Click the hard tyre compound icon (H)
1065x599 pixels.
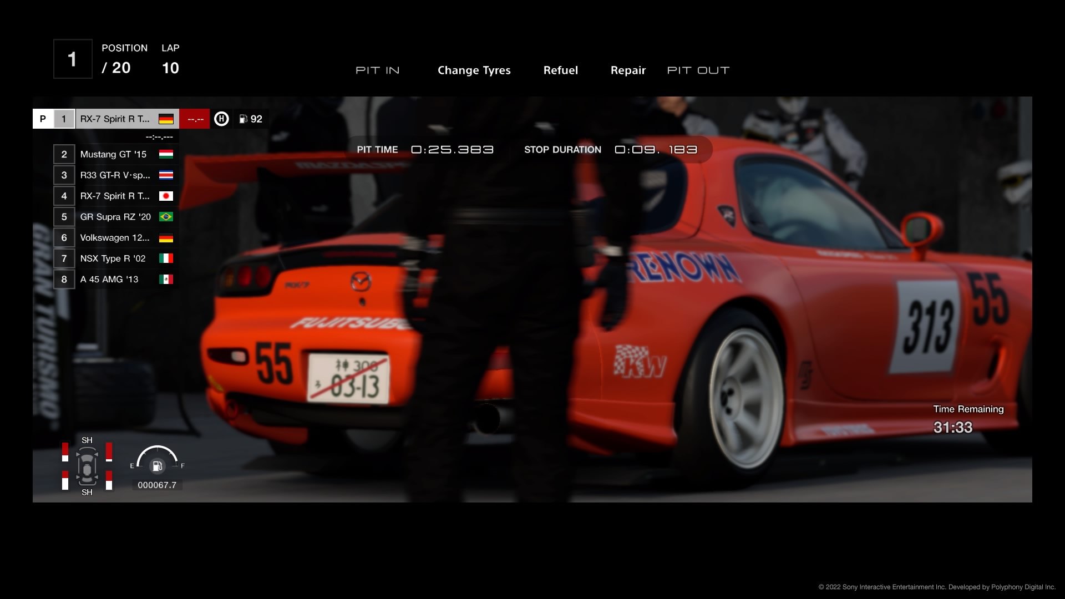click(x=221, y=119)
